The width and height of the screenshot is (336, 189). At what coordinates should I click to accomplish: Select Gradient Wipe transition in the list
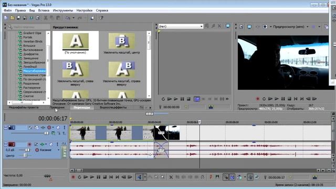(32, 33)
